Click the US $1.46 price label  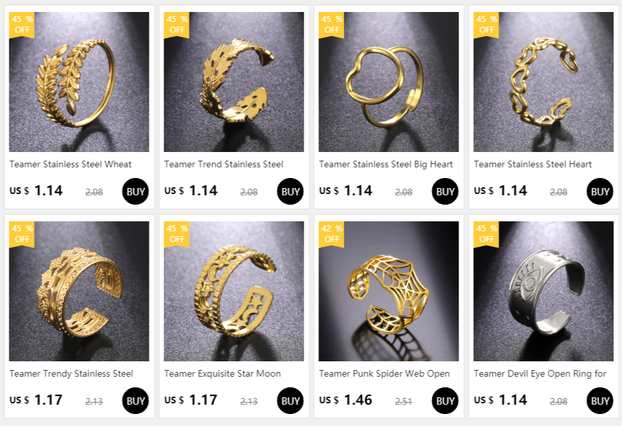click(346, 400)
